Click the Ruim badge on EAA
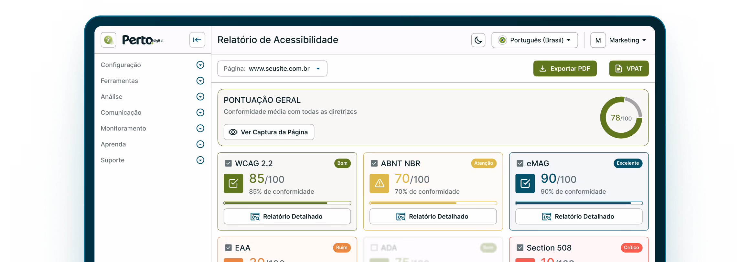The image size is (750, 262). click(x=342, y=247)
